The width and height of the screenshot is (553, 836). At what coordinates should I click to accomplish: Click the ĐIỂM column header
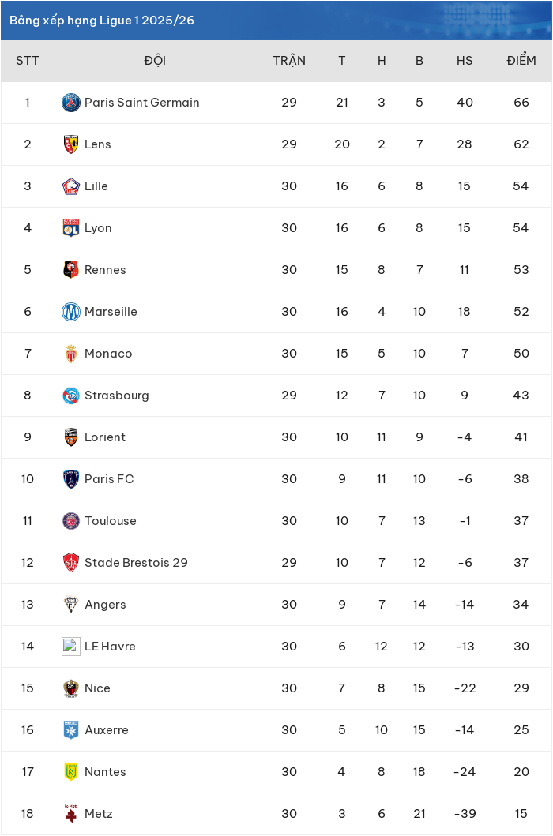(x=521, y=60)
